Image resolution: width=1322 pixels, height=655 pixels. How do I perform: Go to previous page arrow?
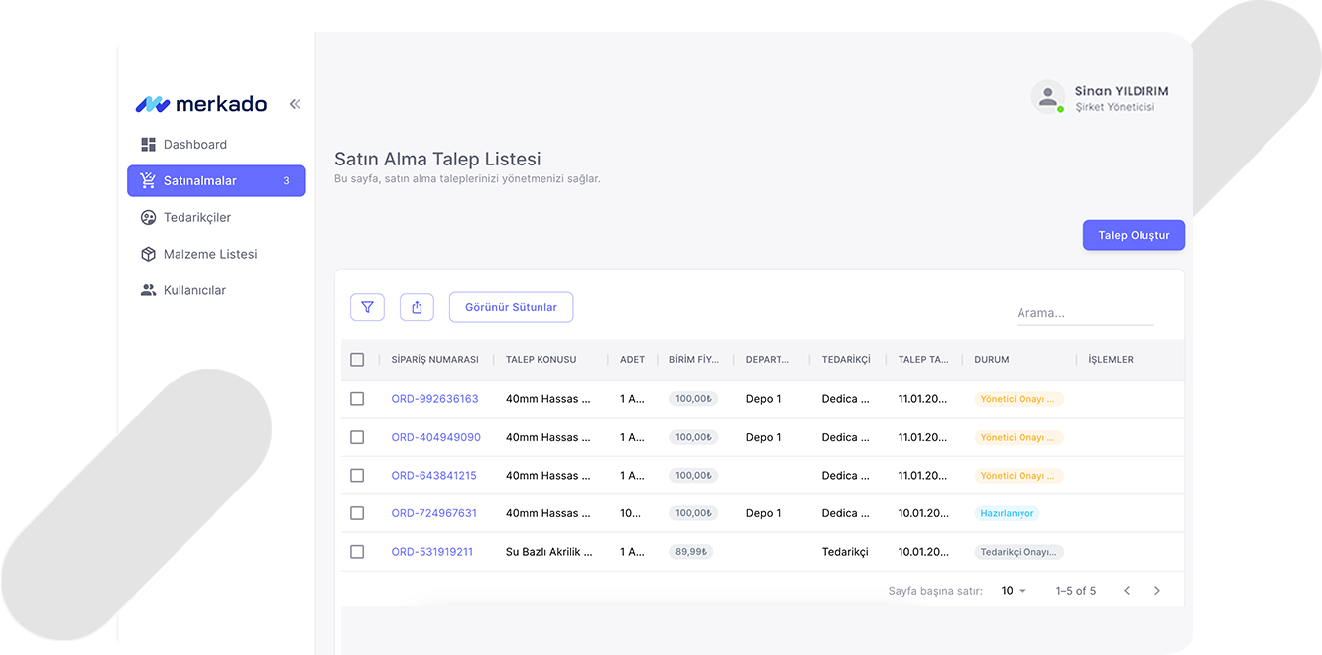(1127, 591)
